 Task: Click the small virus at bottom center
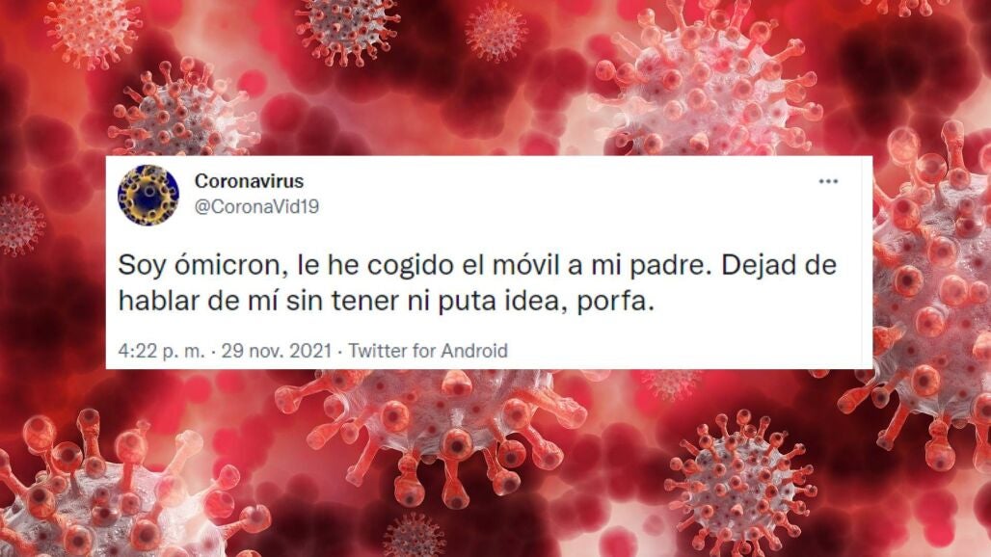(414, 536)
